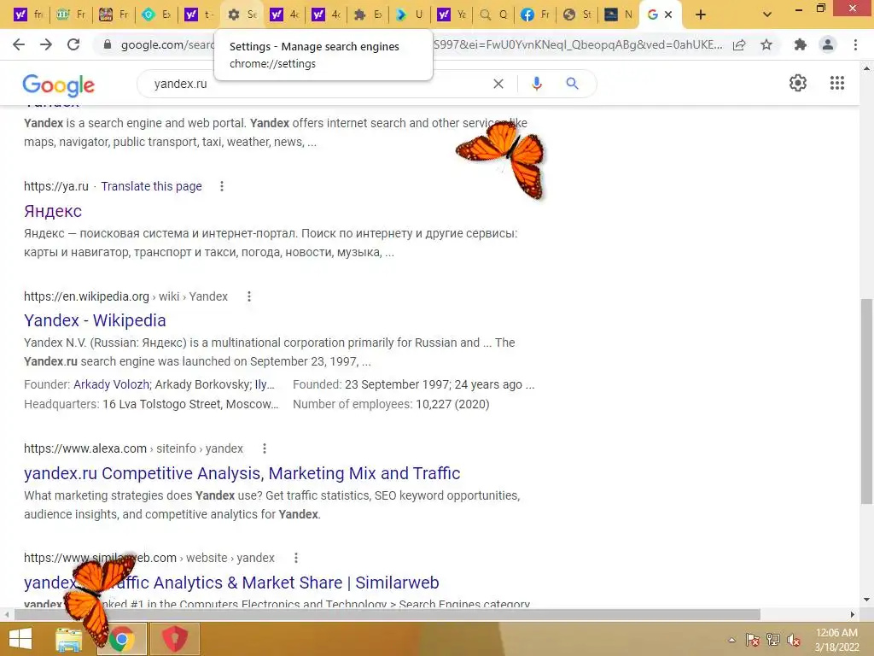Switch to the Settings tab
Screen dimensions: 874x656
point(242,15)
